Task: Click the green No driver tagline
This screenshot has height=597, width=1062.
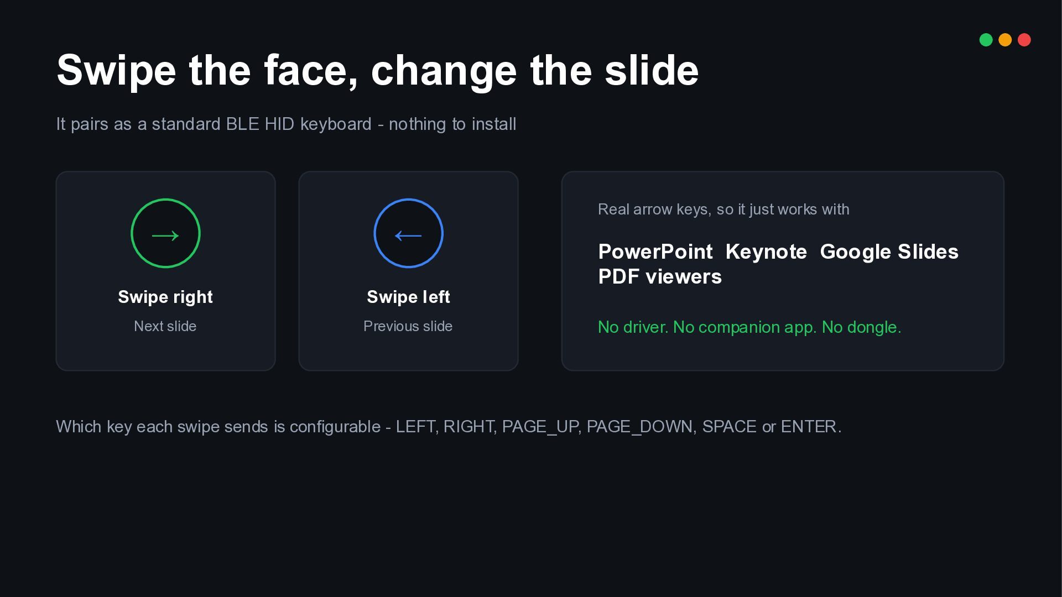Action: (749, 327)
